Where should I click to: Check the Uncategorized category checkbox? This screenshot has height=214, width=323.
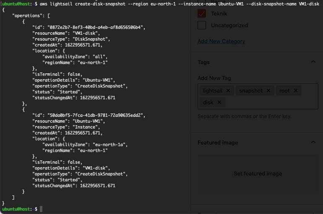click(202, 25)
